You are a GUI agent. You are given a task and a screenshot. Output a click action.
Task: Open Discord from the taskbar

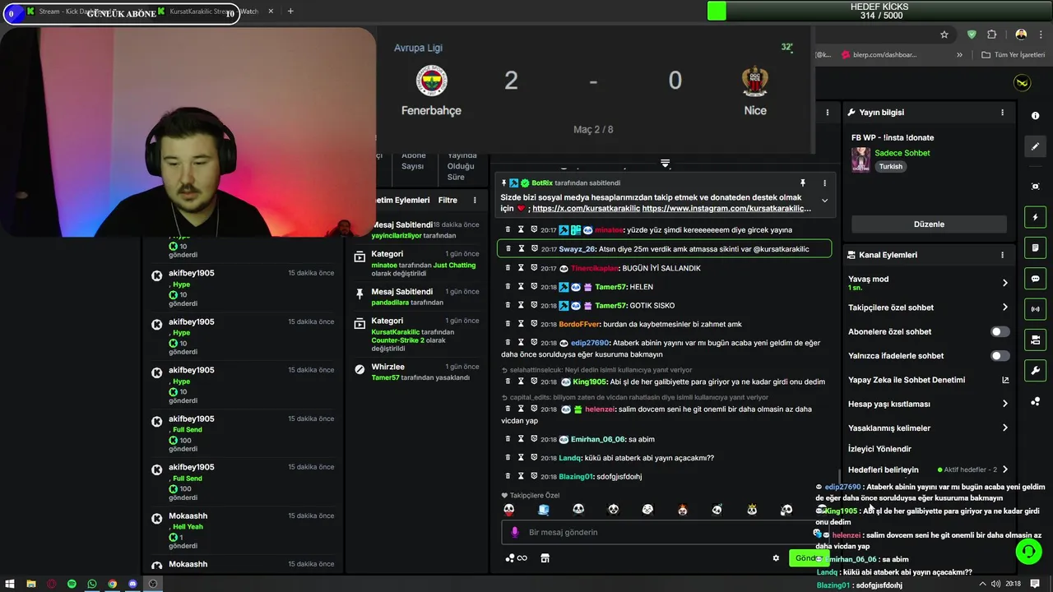point(132,584)
